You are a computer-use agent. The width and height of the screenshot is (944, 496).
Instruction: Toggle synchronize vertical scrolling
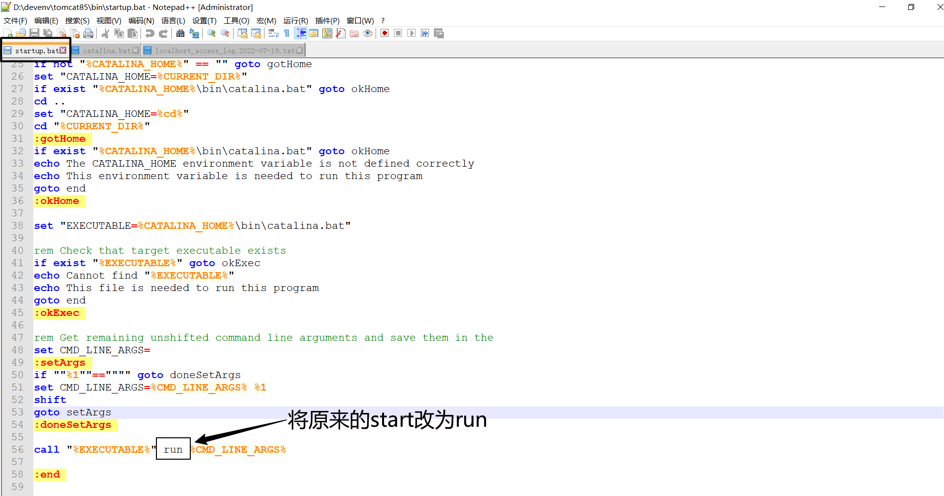(243, 33)
